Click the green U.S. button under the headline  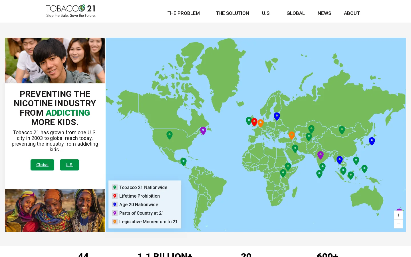69,165
